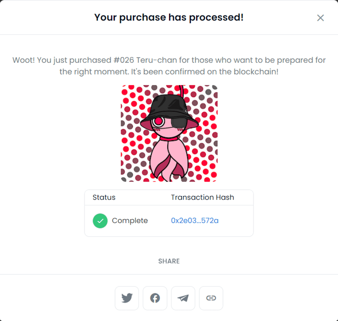
Task: Click the SHARE section label
Action: tap(169, 261)
